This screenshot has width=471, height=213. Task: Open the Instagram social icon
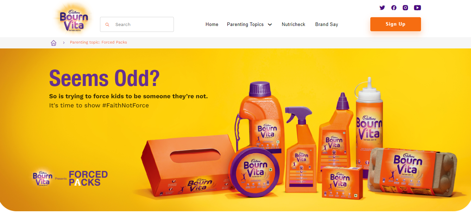pyautogui.click(x=405, y=8)
